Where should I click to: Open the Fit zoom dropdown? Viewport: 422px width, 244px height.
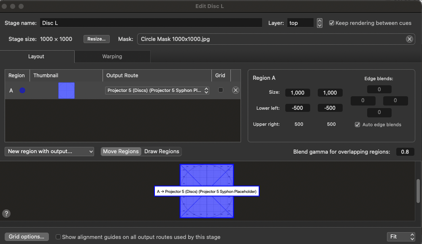tap(401, 237)
